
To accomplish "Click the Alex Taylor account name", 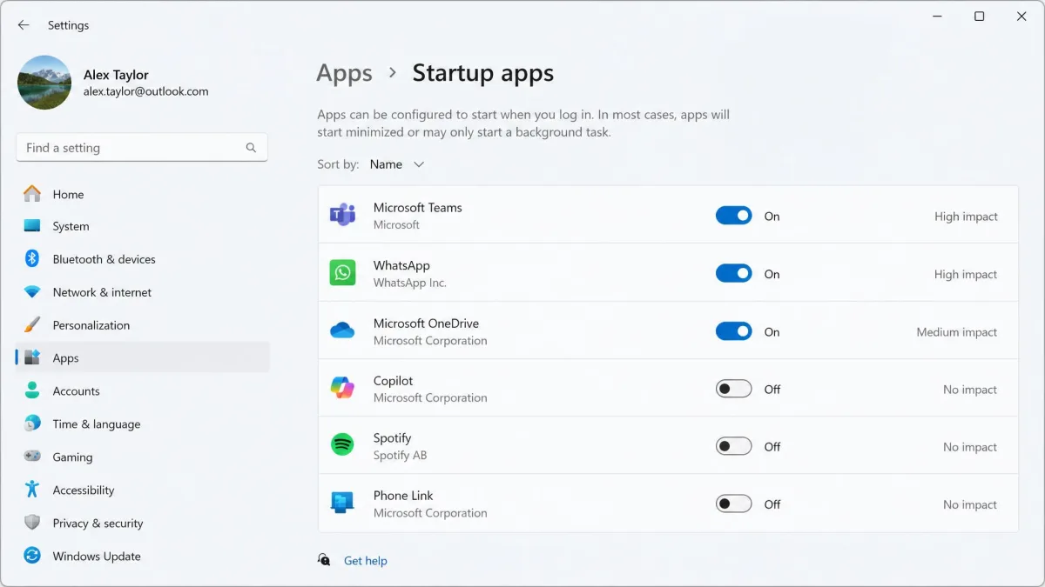I will click(116, 75).
